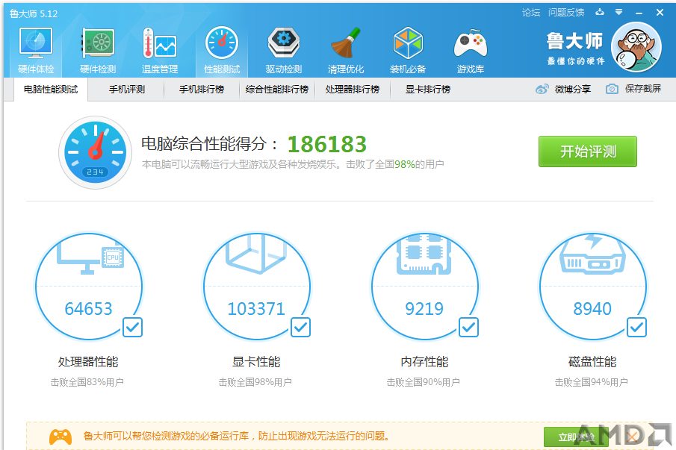The width and height of the screenshot is (676, 450).
Task: Click 保存截屏 save screenshot link
Action: click(643, 89)
